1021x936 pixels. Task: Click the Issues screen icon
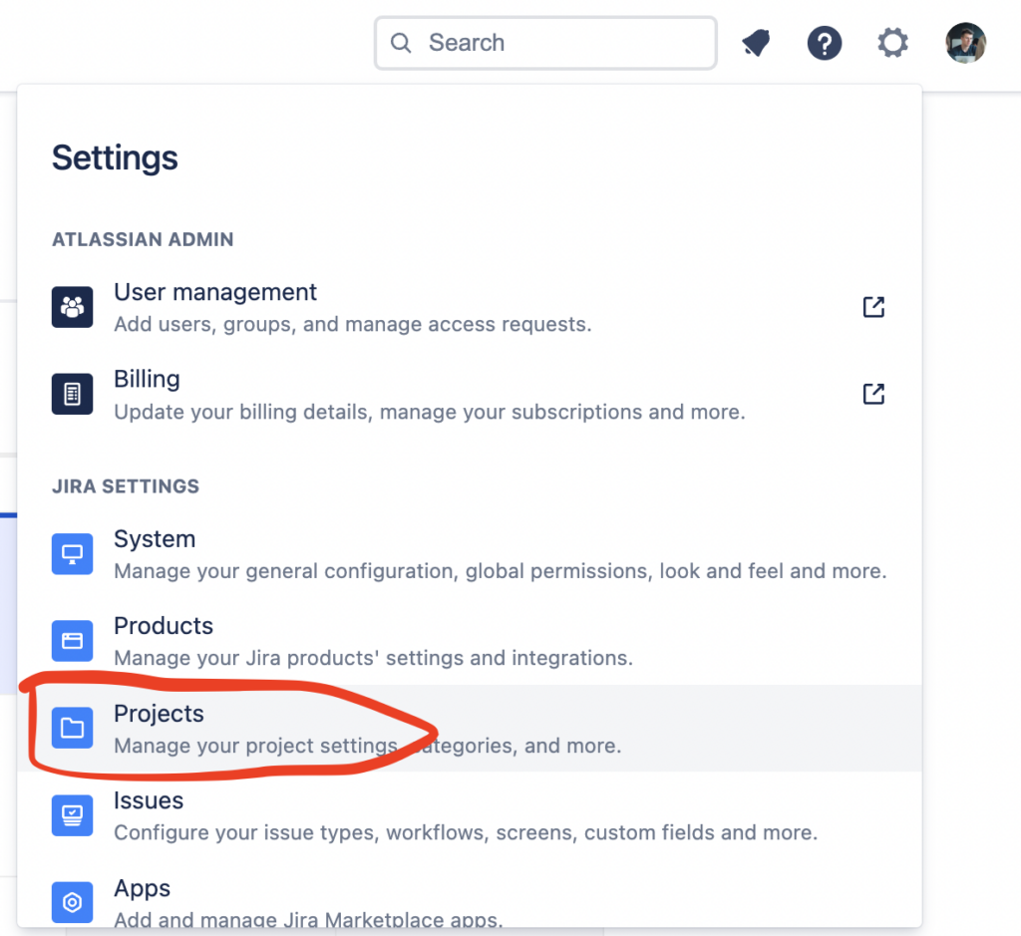click(72, 815)
